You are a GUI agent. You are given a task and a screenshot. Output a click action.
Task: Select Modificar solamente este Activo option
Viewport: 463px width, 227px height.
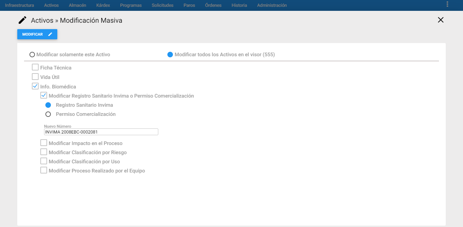pyautogui.click(x=32, y=55)
